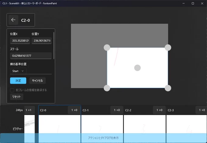Click the スケール input field
The image size is (207, 143).
(31, 56)
